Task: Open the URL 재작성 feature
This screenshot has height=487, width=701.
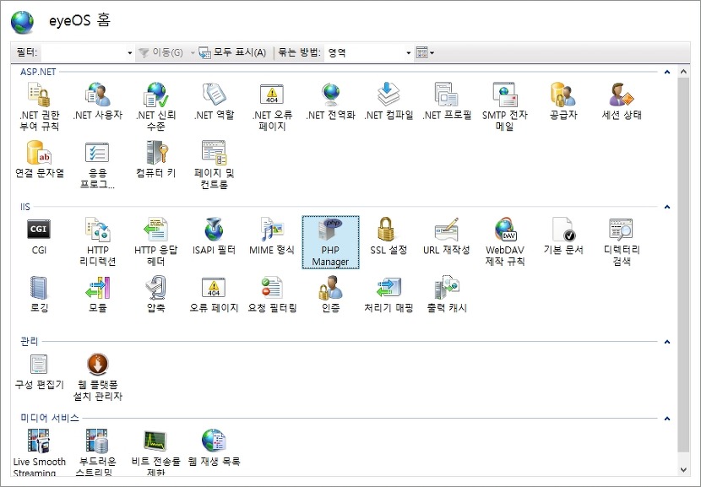Action: (447, 237)
